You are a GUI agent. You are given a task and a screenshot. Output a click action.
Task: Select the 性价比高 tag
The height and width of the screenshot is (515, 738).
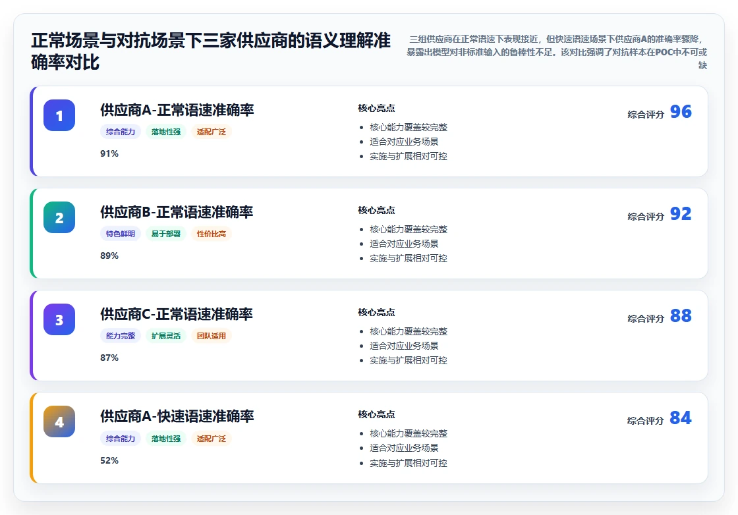(x=212, y=234)
